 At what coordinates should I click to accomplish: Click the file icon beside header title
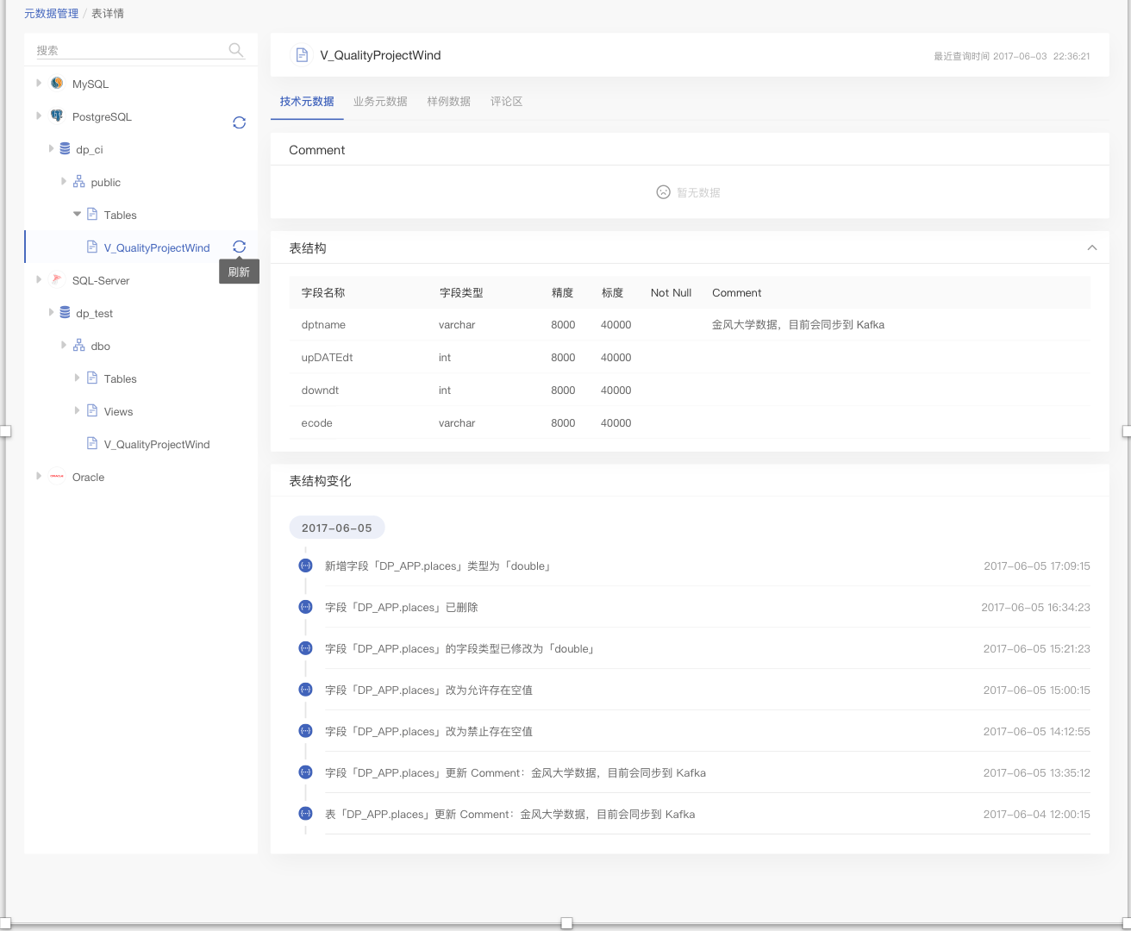[302, 55]
